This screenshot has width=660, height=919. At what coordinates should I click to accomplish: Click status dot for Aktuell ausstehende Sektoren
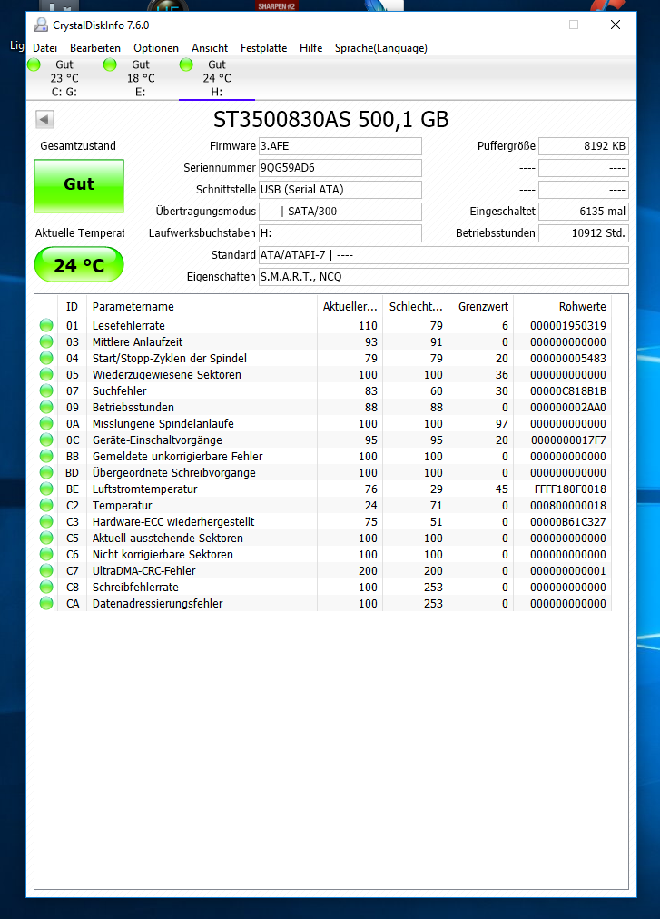tap(46, 538)
